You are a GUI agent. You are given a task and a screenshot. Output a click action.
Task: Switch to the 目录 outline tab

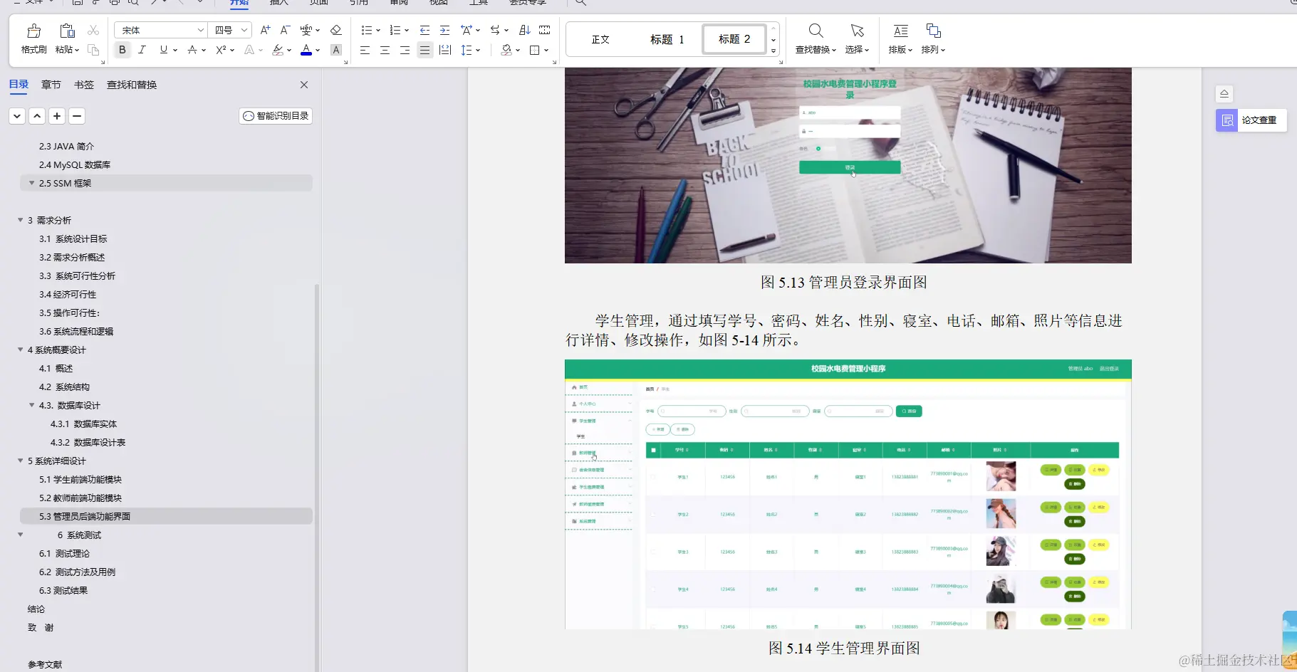[x=19, y=84]
